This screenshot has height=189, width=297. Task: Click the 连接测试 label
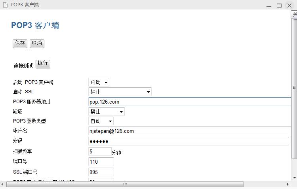point(23,66)
